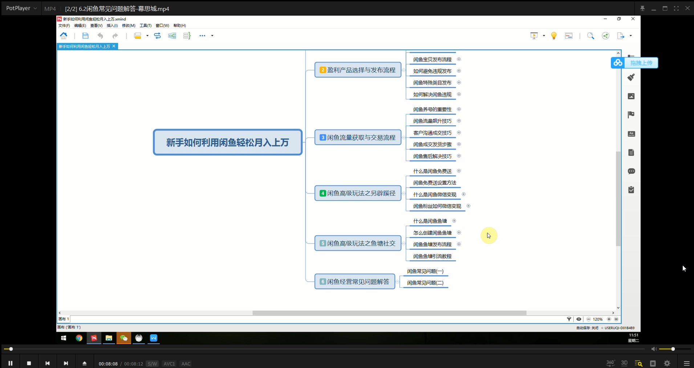Open the image side panel icon

[631, 96]
